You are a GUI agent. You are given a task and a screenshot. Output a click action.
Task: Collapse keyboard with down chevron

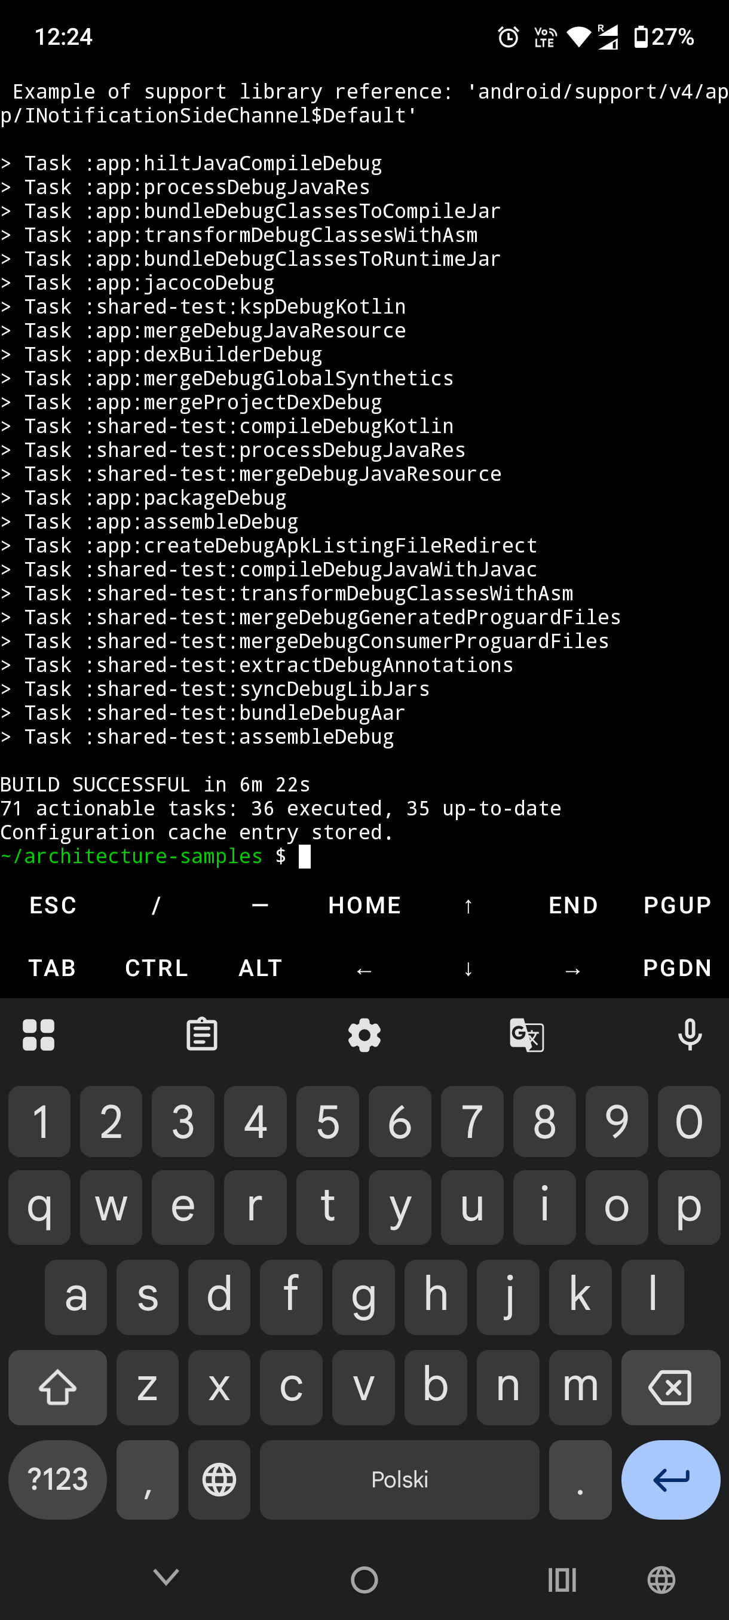[166, 1576]
